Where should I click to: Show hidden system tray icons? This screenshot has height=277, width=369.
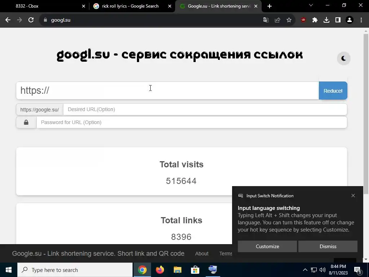(305, 270)
